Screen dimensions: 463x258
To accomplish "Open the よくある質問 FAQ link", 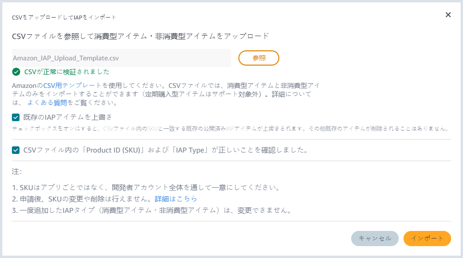I will [47, 102].
